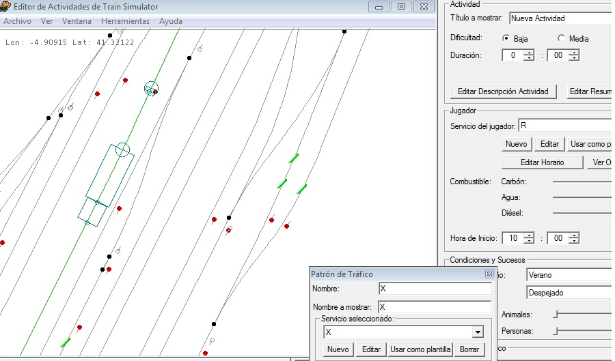Open the Herramientas menu
Image resolution: width=615 pixels, height=361 pixels.
click(x=125, y=21)
